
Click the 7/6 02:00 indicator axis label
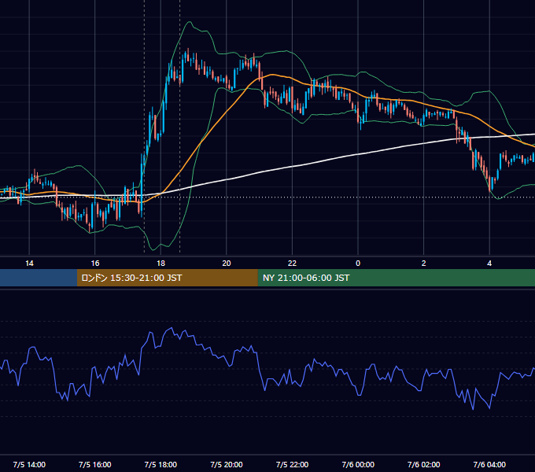click(x=424, y=464)
